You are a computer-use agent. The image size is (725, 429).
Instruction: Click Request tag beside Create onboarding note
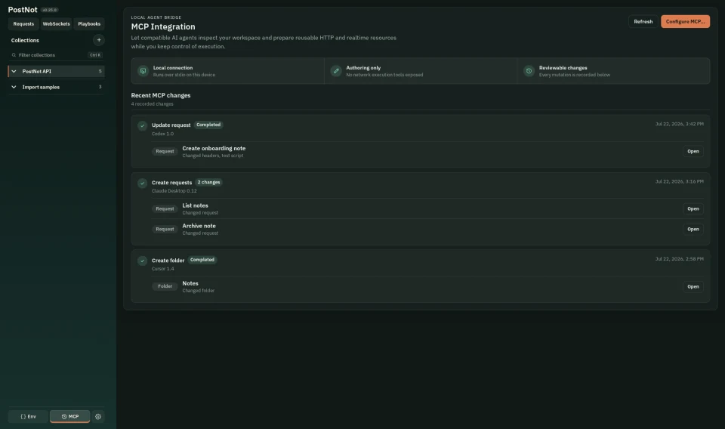[x=165, y=152]
